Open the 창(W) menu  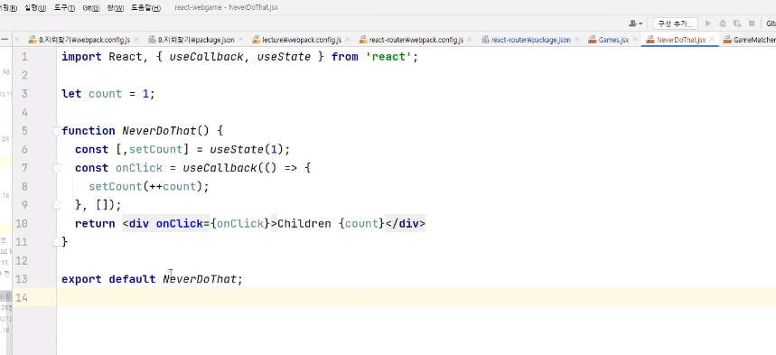(x=116, y=8)
